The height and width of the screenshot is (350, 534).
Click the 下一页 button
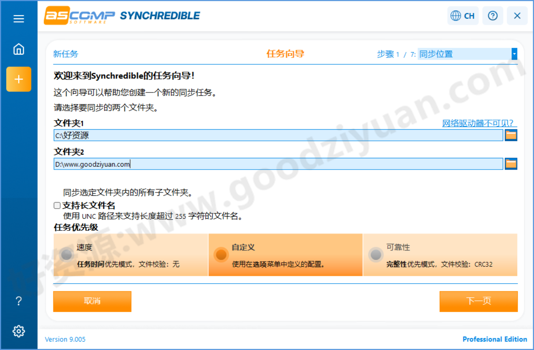click(478, 301)
